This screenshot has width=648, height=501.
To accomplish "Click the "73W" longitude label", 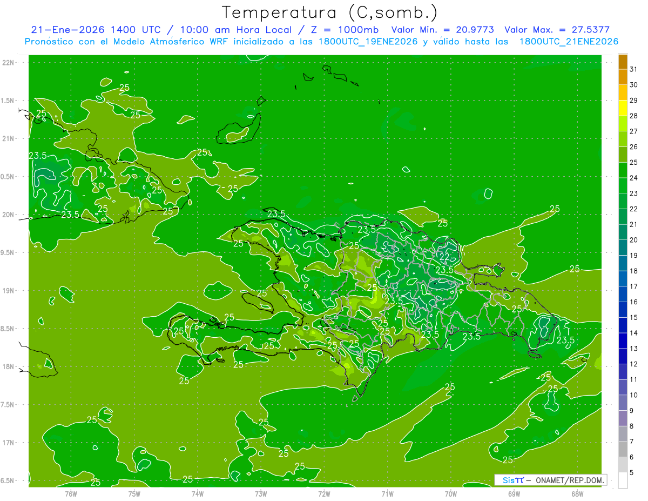I will point(261,493).
